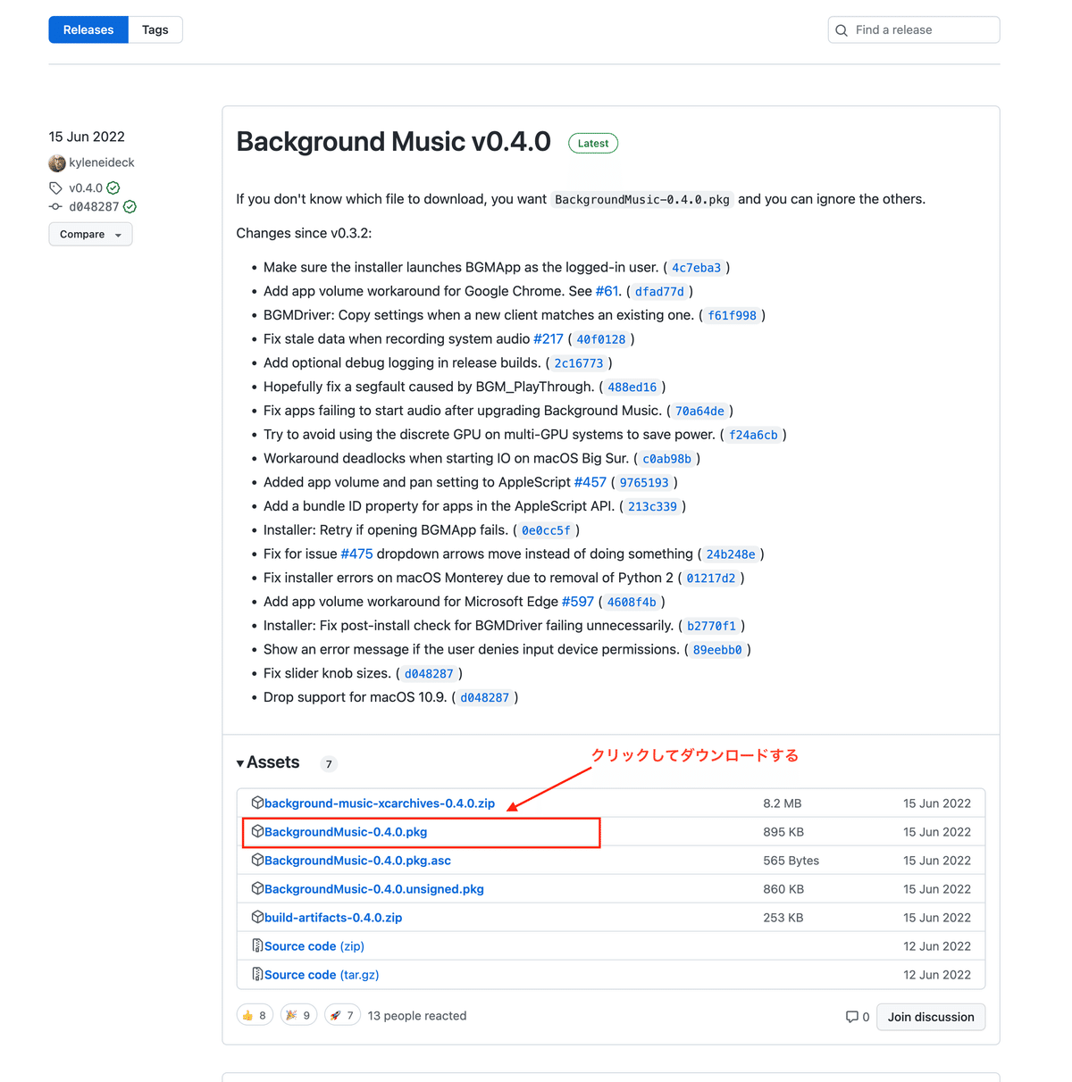Click the Latest release badge
Image resolution: width=1072 pixels, height=1082 pixels.
(x=593, y=143)
